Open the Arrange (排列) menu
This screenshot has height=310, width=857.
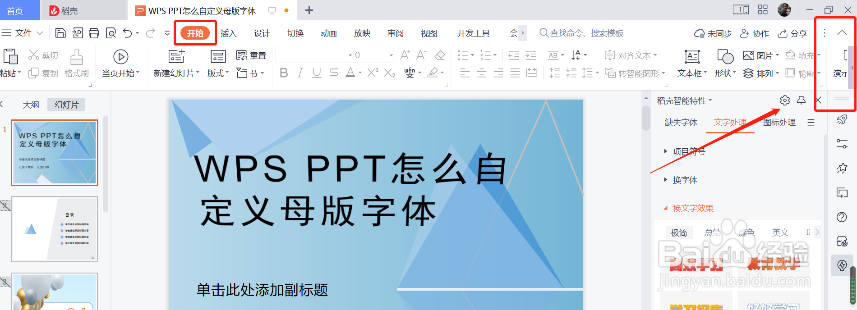760,73
